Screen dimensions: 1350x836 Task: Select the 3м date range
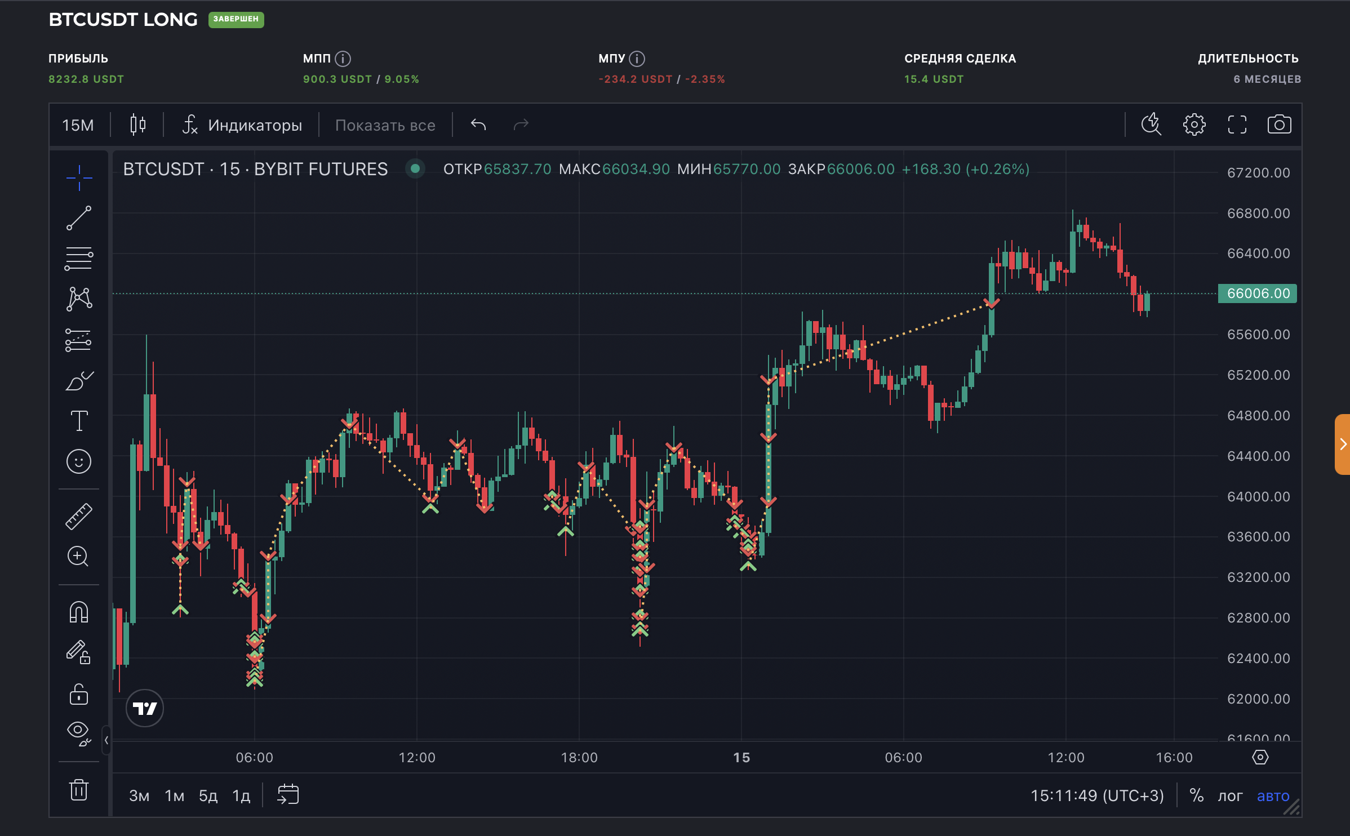139,795
